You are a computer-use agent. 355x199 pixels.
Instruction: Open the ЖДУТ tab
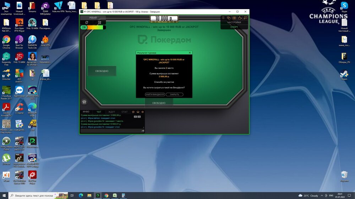coord(112,112)
